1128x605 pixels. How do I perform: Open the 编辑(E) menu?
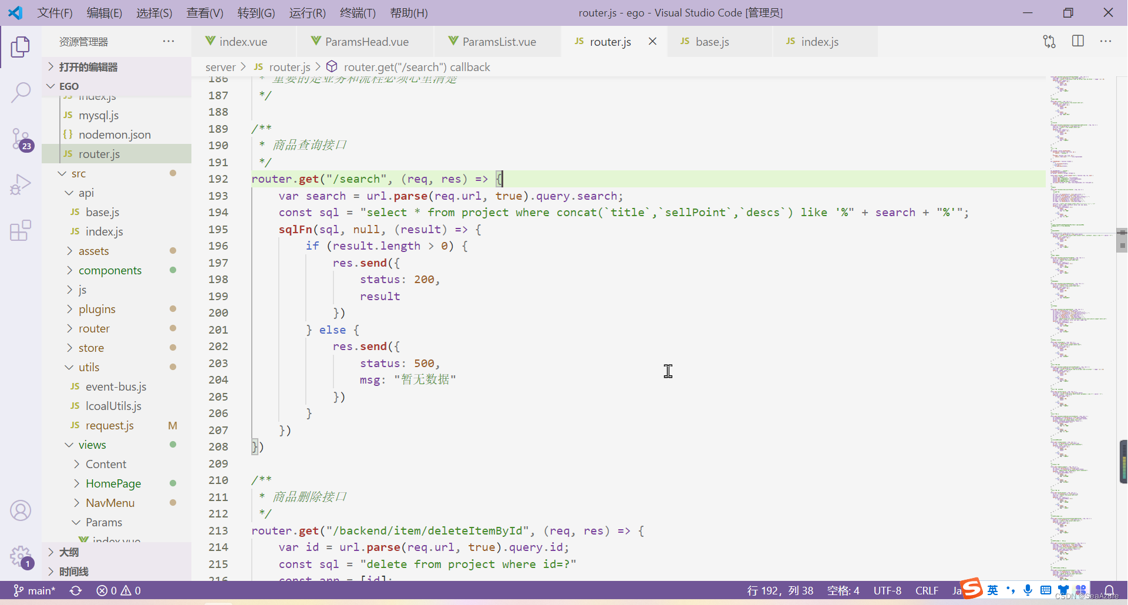(104, 12)
